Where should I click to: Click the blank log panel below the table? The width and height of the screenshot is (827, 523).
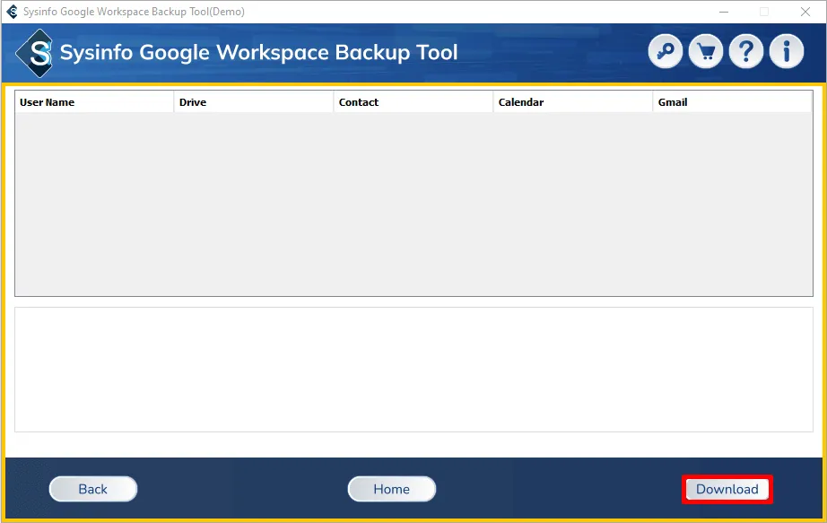tap(413, 370)
